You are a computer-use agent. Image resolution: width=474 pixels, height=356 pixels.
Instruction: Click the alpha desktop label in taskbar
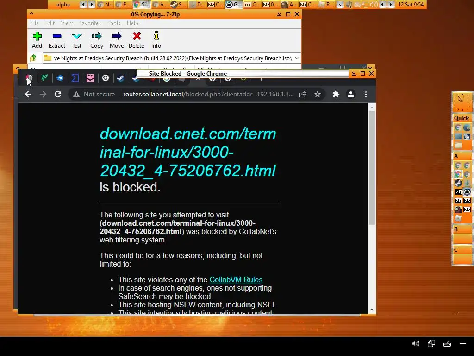63,5
